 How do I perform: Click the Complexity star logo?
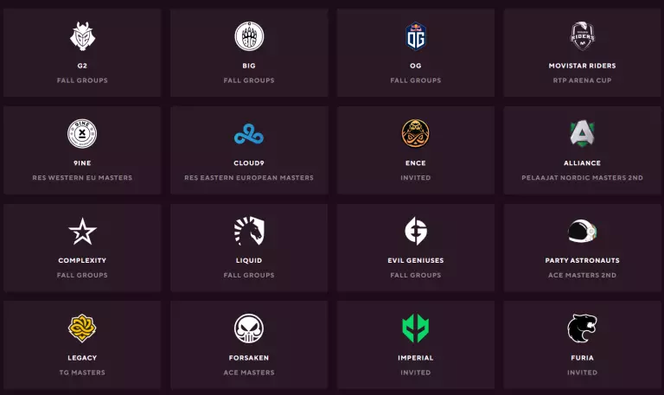coord(82,231)
